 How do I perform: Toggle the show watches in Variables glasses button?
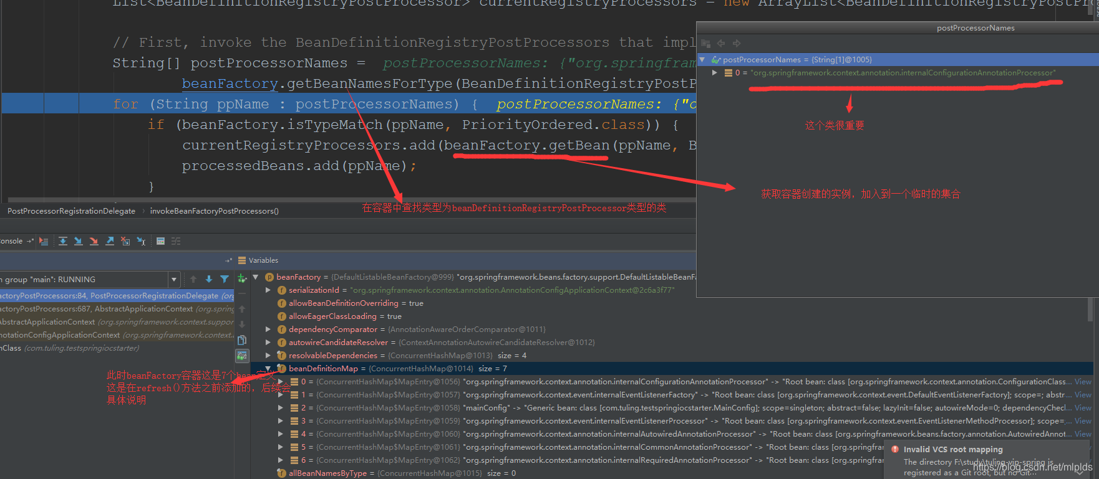click(242, 356)
